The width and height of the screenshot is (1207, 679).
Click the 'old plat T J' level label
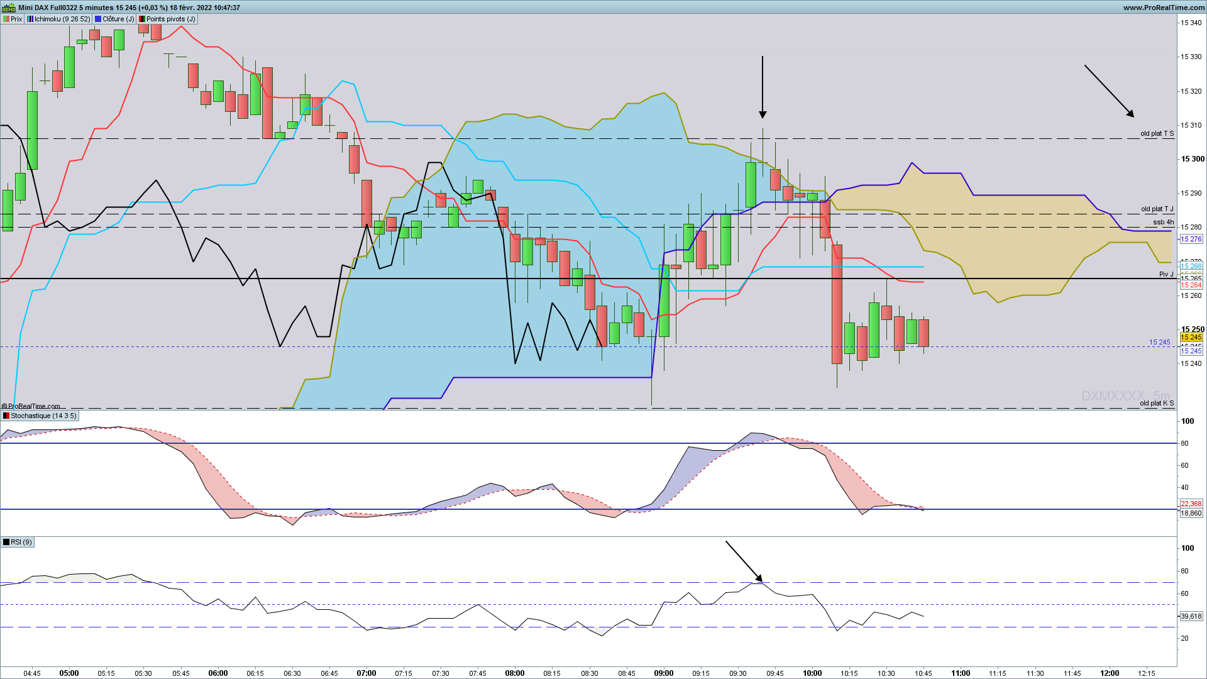tap(1157, 209)
